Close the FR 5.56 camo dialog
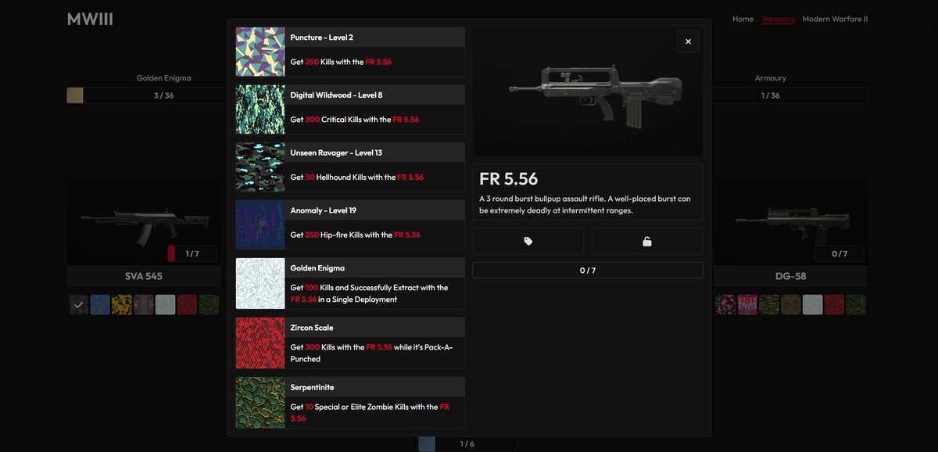Image resolution: width=938 pixels, height=452 pixels. (x=688, y=41)
